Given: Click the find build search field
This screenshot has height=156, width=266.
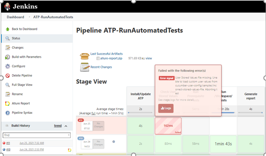Looking at the screenshot, I should point(37,135).
